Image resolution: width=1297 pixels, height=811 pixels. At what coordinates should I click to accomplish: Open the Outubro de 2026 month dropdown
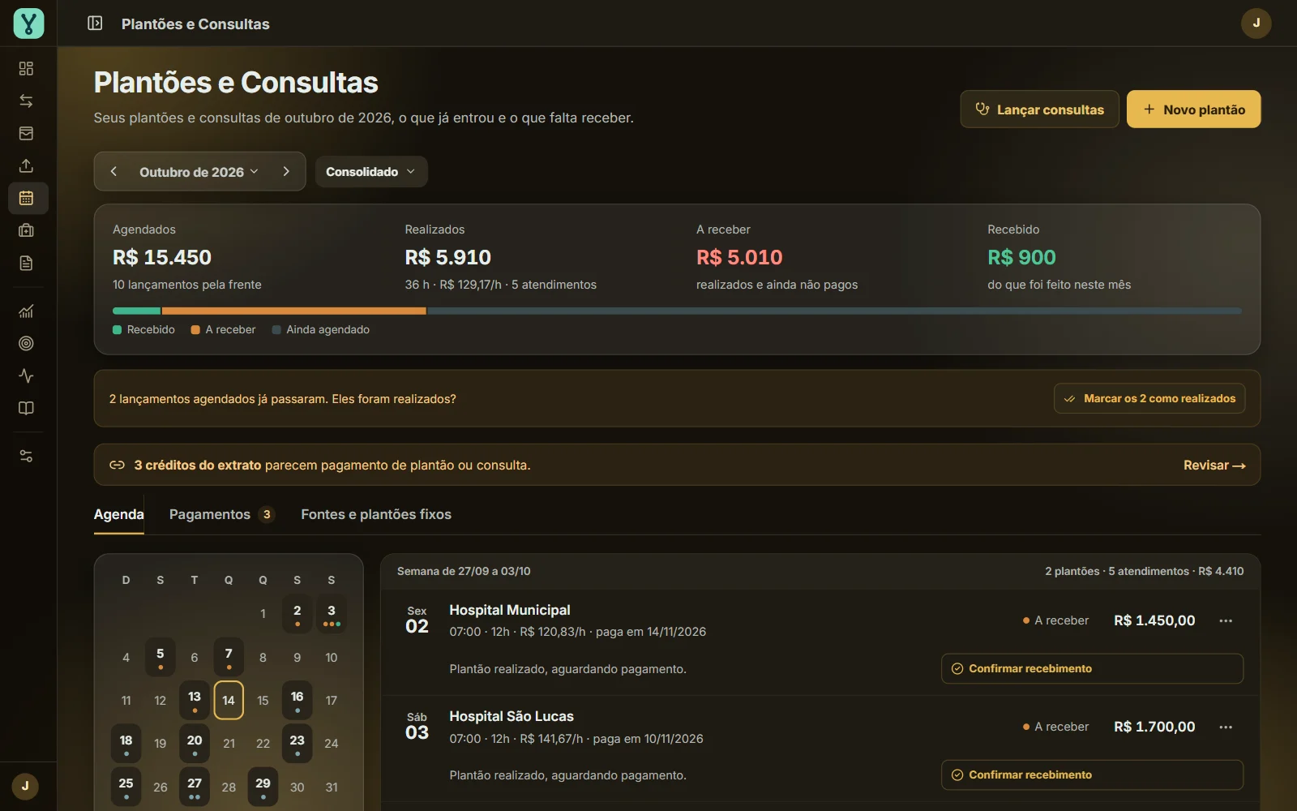click(x=199, y=172)
